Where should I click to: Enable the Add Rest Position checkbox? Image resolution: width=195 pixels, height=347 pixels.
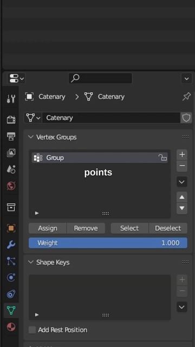[x=32, y=330]
